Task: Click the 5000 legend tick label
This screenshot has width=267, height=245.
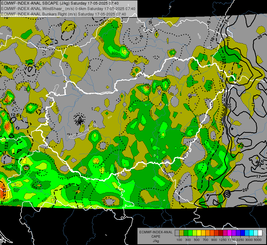Action: coord(257,240)
